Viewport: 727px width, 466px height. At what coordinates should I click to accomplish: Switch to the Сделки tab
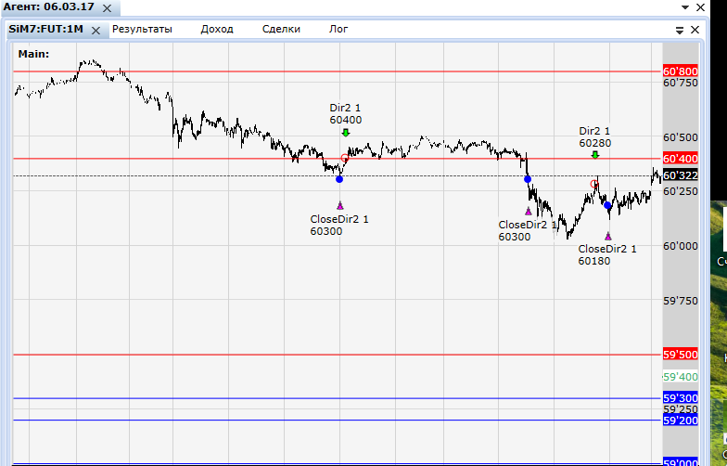281,30
